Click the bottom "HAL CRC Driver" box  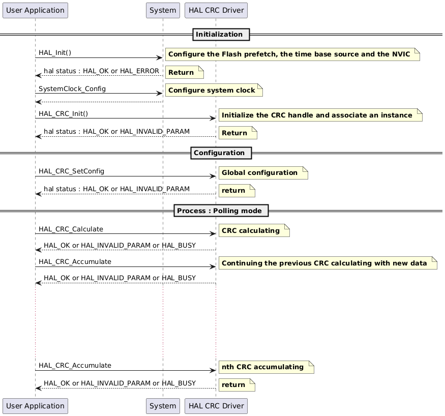tap(216, 406)
